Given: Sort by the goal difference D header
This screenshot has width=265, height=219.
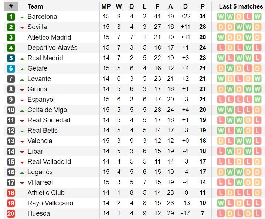Looking at the screenshot, I should tap(185, 6).
